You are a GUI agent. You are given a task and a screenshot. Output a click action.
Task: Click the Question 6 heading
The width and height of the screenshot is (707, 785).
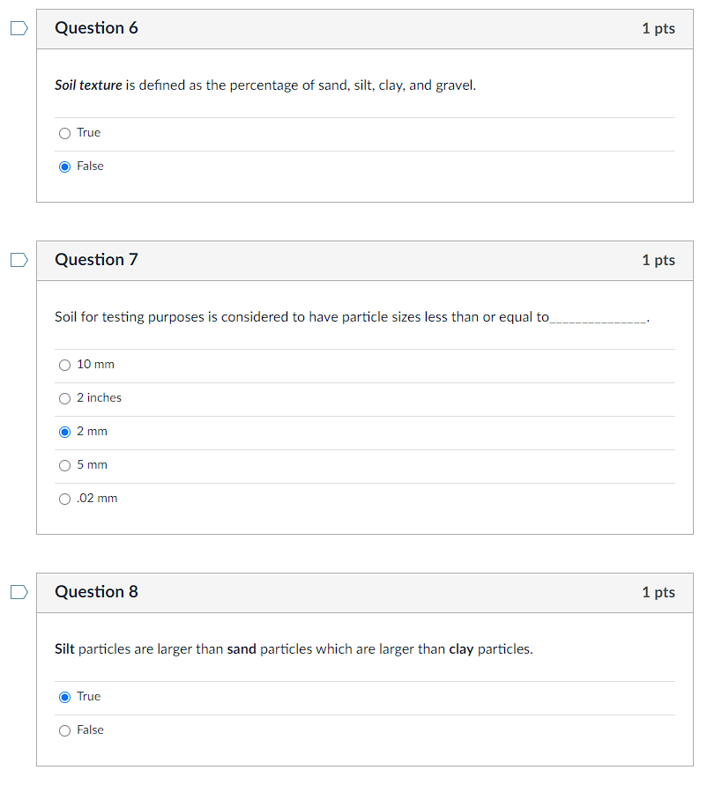coord(96,28)
